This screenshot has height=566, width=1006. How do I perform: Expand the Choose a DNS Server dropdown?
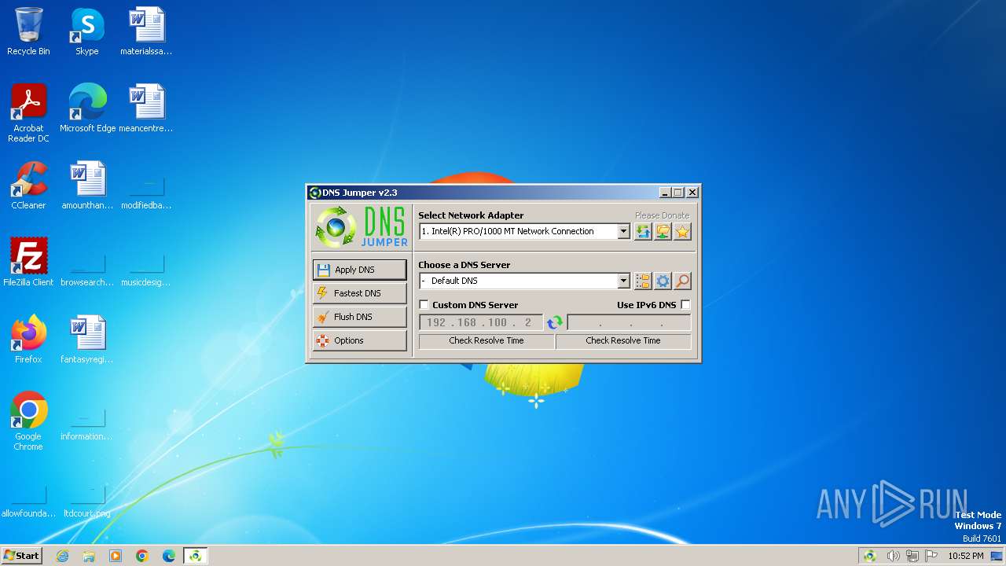[x=623, y=281]
